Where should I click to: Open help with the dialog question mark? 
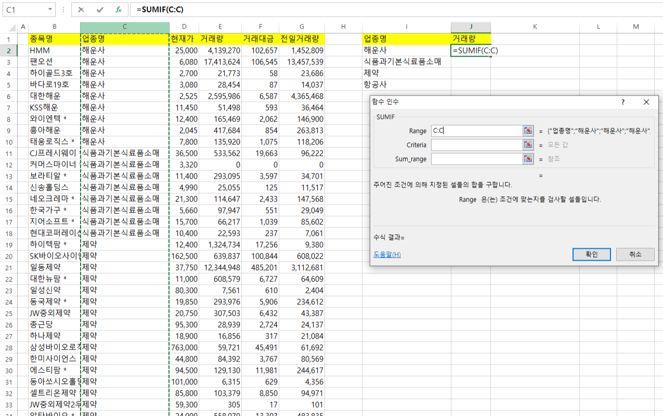click(x=623, y=102)
